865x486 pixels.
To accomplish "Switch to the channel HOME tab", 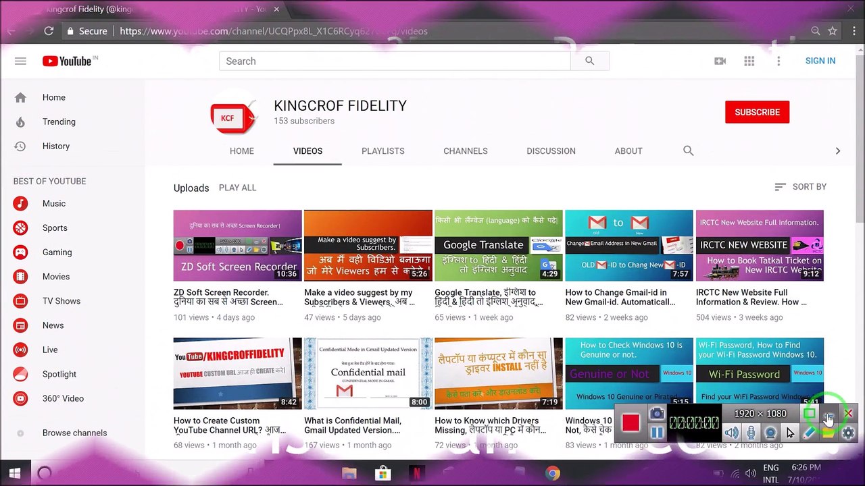I will pos(241,151).
